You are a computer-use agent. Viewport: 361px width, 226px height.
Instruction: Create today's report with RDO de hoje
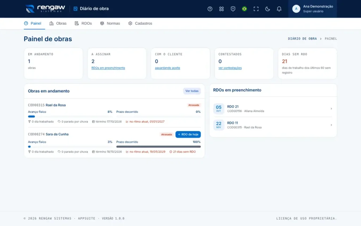coord(188,135)
